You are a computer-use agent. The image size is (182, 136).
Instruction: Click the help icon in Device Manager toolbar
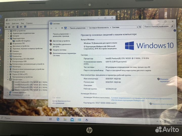pos(17,27)
